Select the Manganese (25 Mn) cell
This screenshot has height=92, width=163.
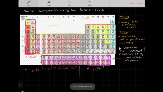pyautogui.click(x=59, y=37)
